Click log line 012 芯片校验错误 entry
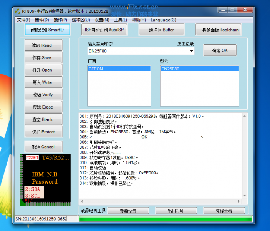The image size is (270, 231). [x=119, y=173]
